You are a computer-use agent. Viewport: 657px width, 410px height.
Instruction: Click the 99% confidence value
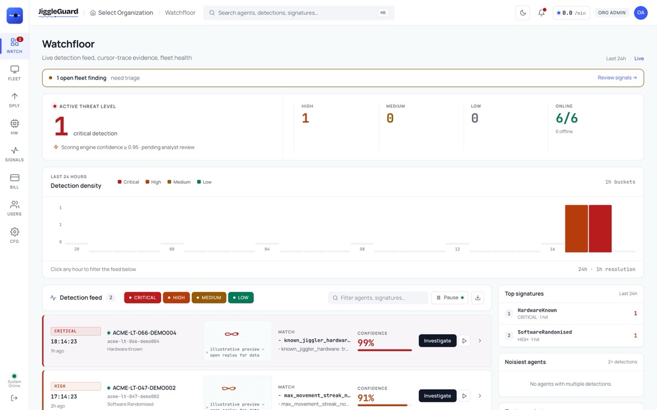pyautogui.click(x=366, y=343)
